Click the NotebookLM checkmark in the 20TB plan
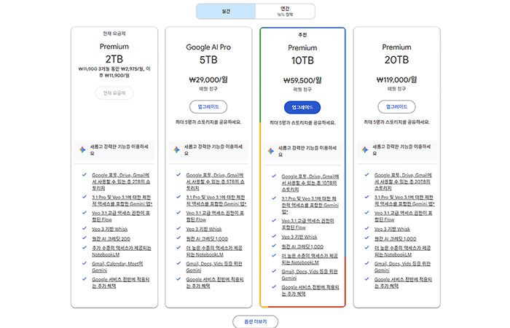Screen dimensions: 510x328 pyautogui.click(x=367, y=249)
